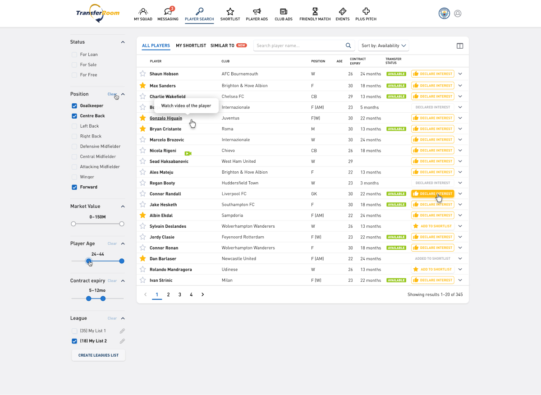The image size is (541, 395).
Task: Open Player Ads section
Action: [257, 14]
